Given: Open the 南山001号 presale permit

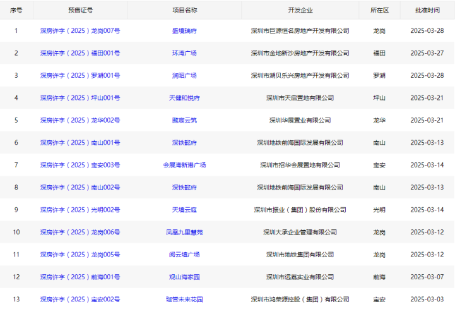Looking at the screenshot, I should coord(80,143).
